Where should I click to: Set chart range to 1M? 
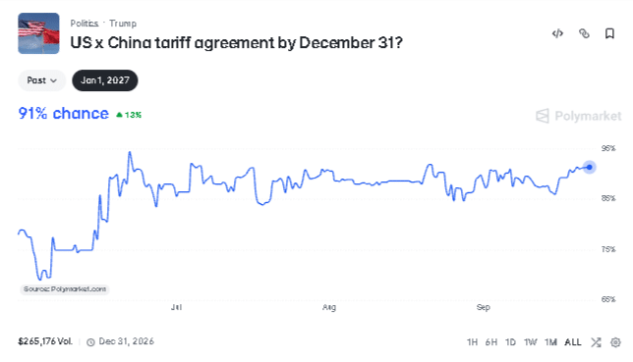(550, 342)
